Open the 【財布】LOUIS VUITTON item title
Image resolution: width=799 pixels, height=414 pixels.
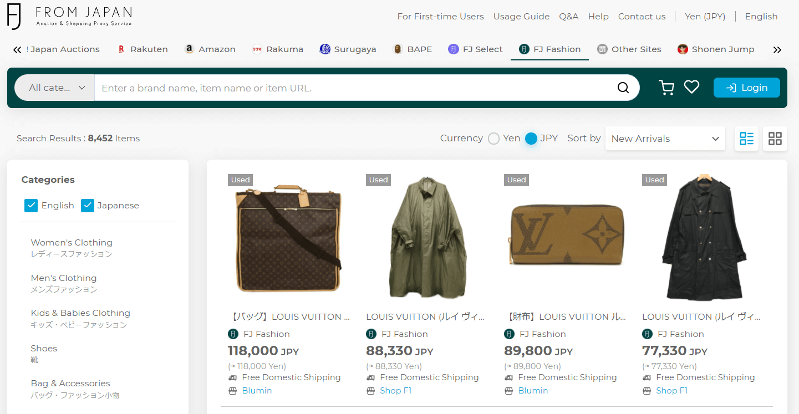coord(565,317)
